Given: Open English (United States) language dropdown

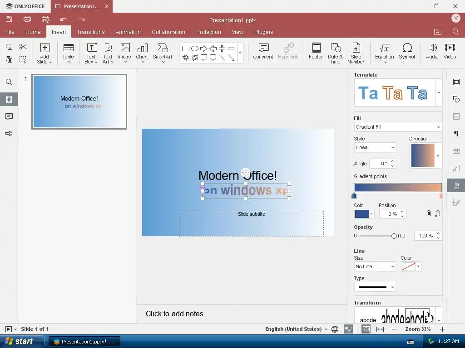Looking at the screenshot, I should click(296, 329).
